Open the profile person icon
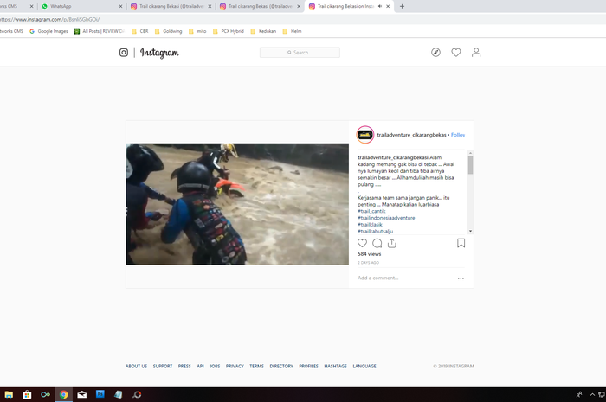This screenshot has height=402, width=606. point(476,53)
